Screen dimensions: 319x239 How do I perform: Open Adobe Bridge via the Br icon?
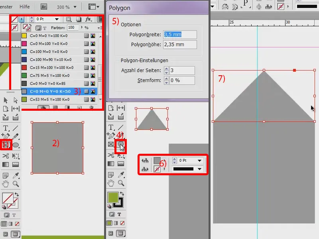pyautogui.click(x=44, y=7)
